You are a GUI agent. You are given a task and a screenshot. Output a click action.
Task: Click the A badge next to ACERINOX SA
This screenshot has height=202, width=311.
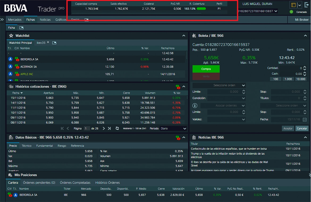pyautogui.click(x=10, y=66)
